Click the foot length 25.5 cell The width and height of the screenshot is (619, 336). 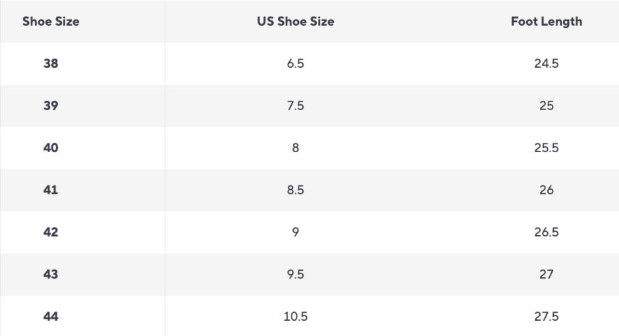click(x=547, y=148)
